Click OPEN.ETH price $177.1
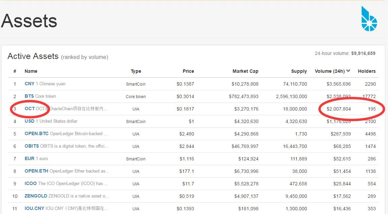The width and height of the screenshot is (388, 214). click(187, 171)
